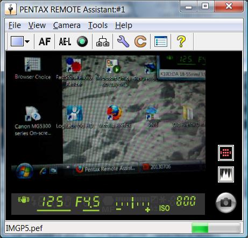248x238 pixels.
Task: Click the green transfer progress bar
Action: coord(216,228)
